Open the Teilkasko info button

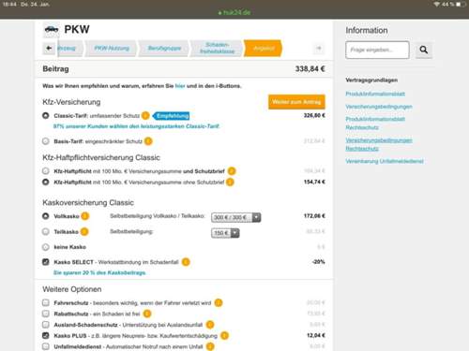pyautogui.click(x=84, y=231)
